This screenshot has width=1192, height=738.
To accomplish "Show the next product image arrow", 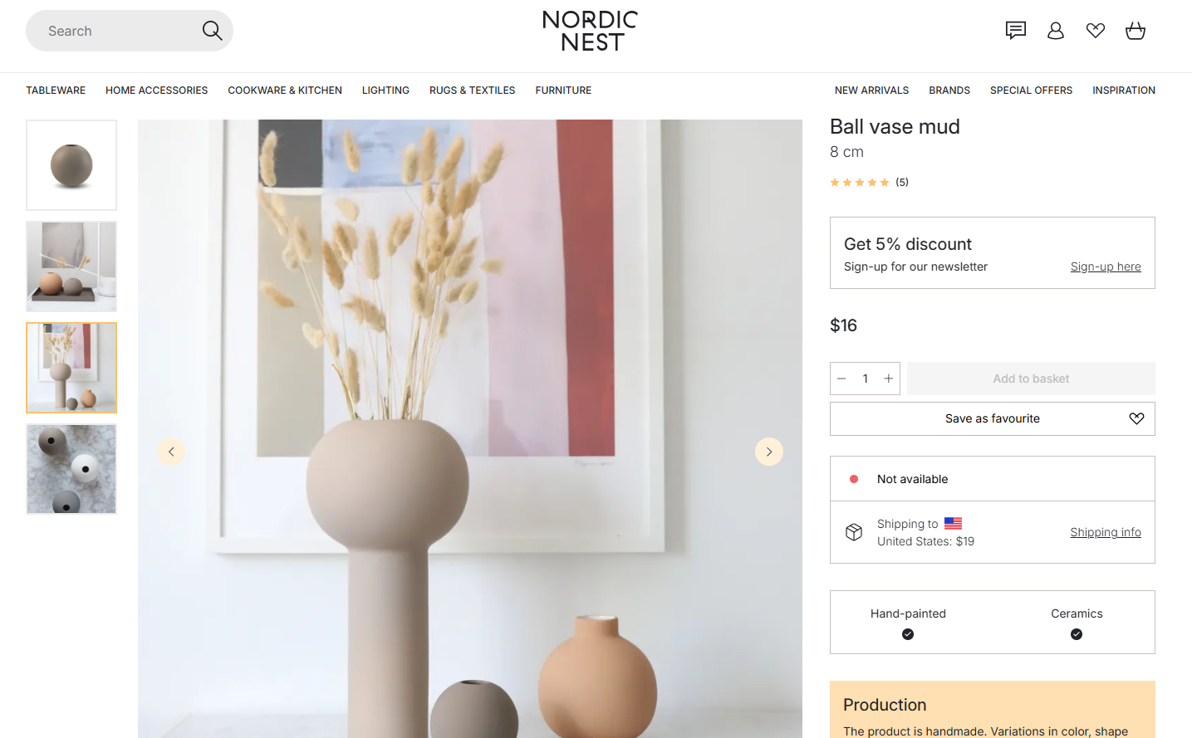I will (769, 452).
